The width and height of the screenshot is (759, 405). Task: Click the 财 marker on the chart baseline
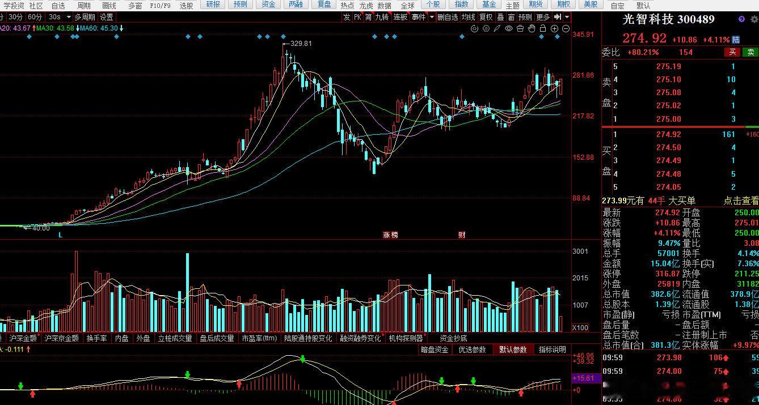(462, 235)
